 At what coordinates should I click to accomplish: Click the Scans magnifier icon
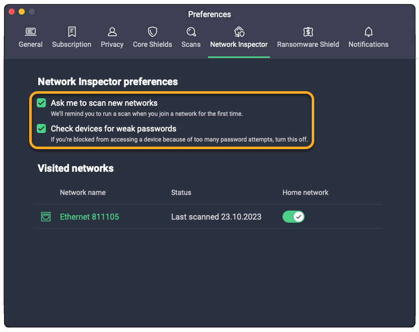[191, 32]
